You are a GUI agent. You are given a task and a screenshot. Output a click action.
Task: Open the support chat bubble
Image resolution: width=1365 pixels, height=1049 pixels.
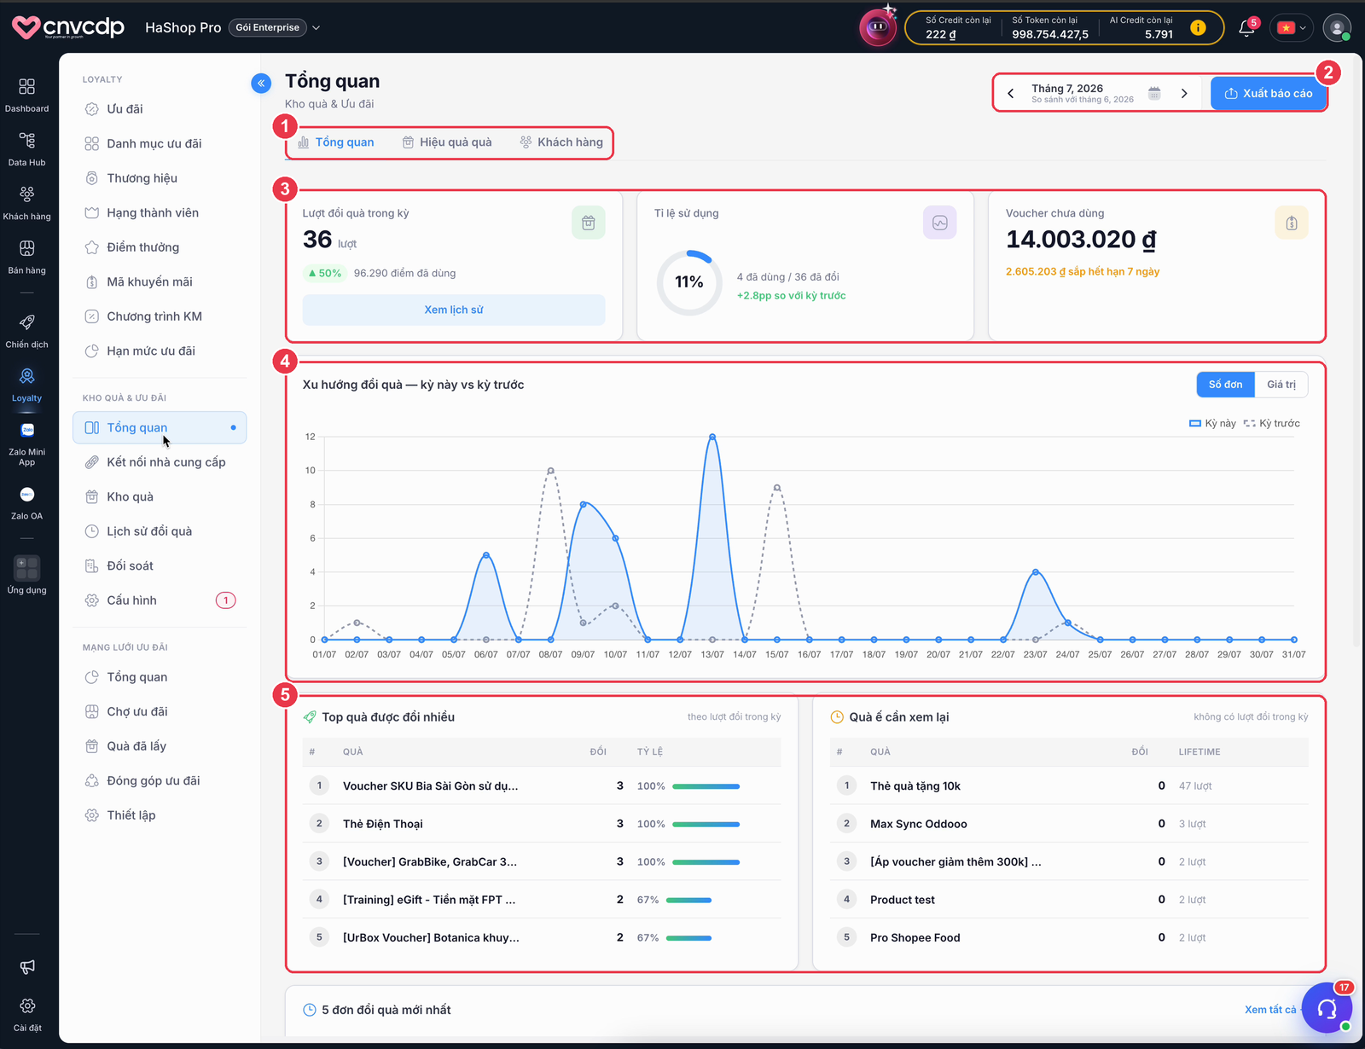click(x=1327, y=1009)
